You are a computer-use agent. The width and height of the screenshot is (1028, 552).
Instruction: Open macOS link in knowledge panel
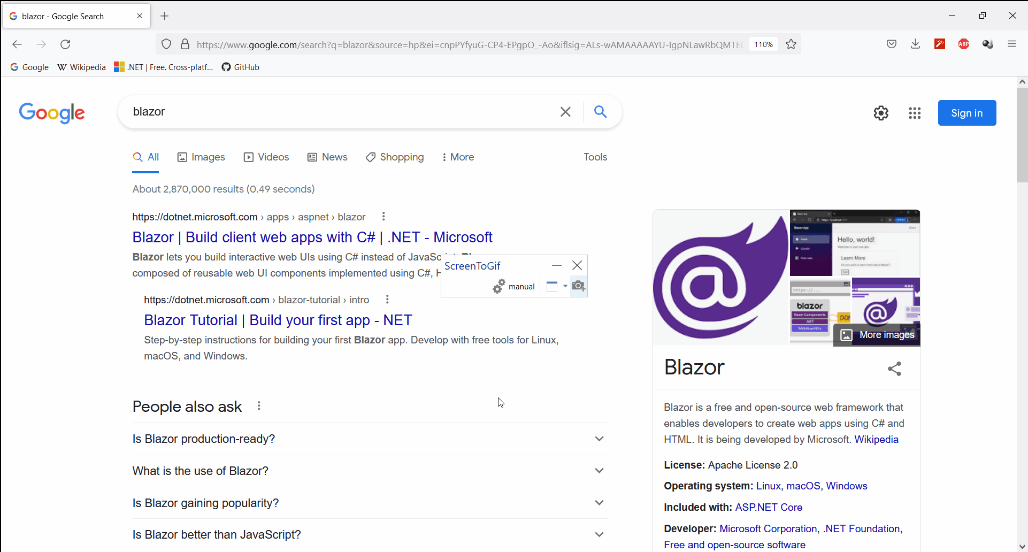[x=803, y=486]
